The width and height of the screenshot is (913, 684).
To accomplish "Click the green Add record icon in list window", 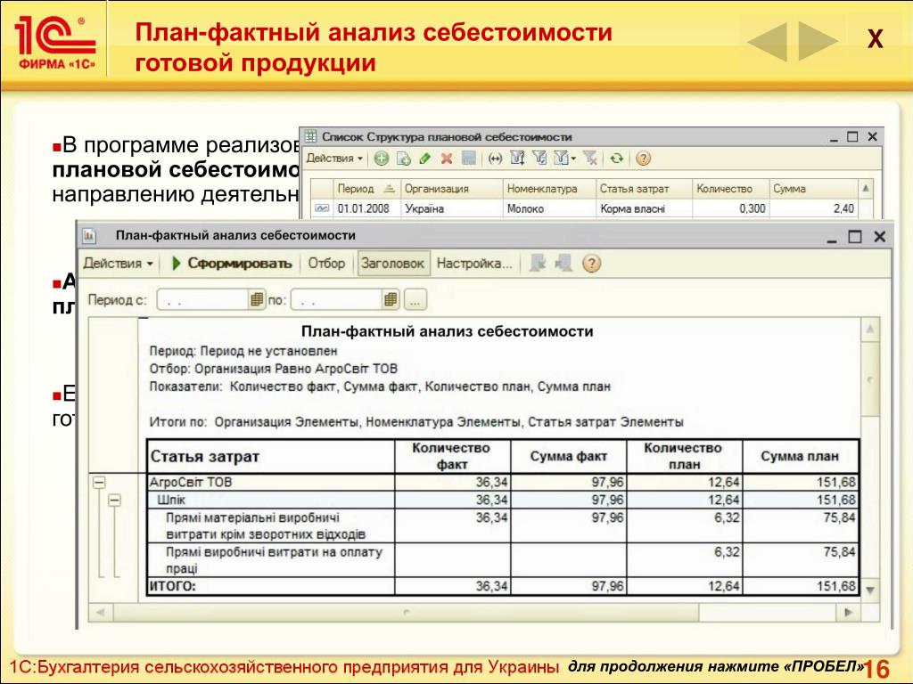I will [x=382, y=159].
